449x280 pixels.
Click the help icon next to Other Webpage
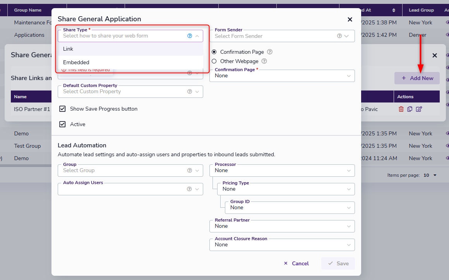(x=264, y=61)
